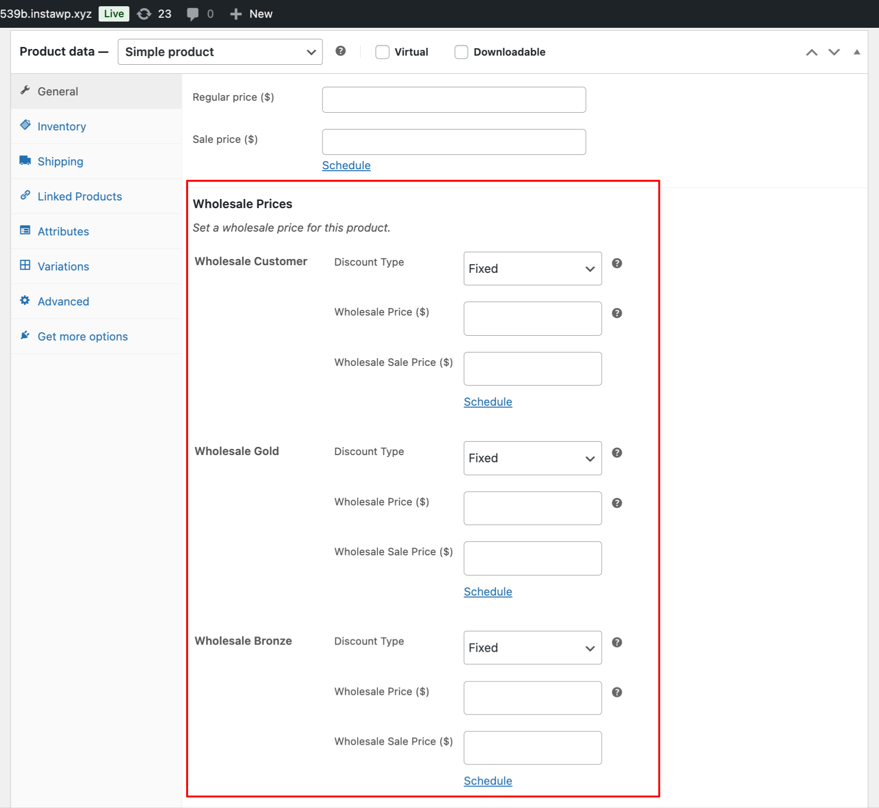
Task: Move the Product data panel up
Action: coord(812,52)
